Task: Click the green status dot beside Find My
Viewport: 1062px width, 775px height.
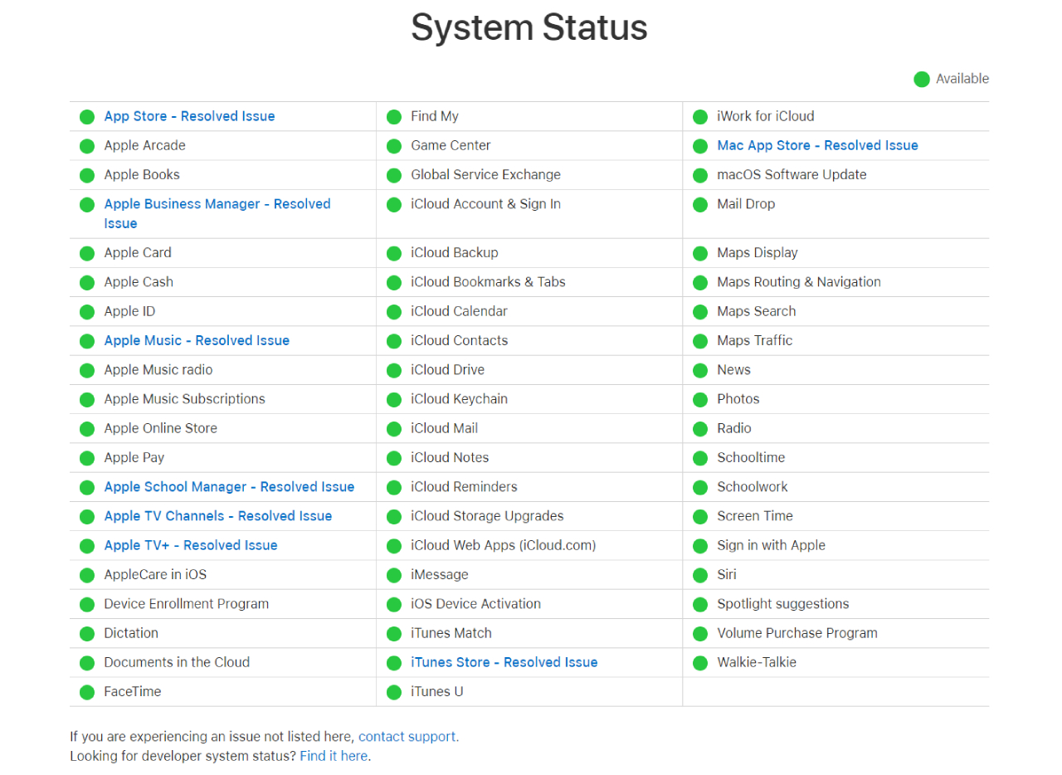Action: pyautogui.click(x=394, y=117)
